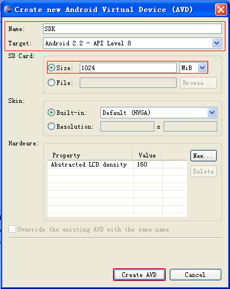The image size is (230, 289).
Task: Select the Abstracted LCD density row
Action: (117, 164)
